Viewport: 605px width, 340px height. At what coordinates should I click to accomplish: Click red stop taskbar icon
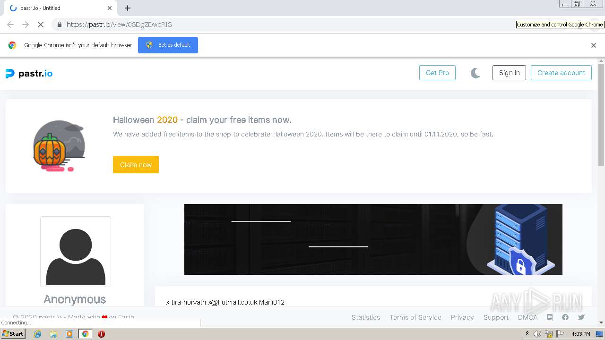coord(101,334)
